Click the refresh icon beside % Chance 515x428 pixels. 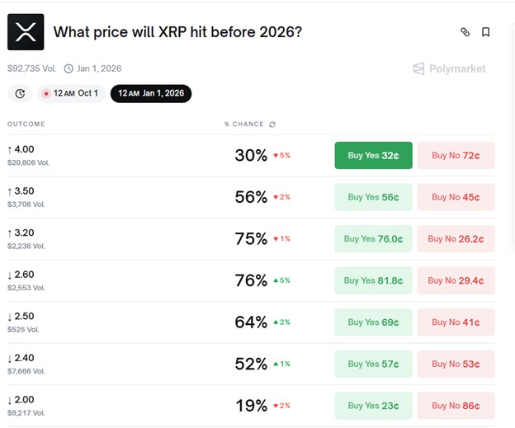(x=273, y=125)
